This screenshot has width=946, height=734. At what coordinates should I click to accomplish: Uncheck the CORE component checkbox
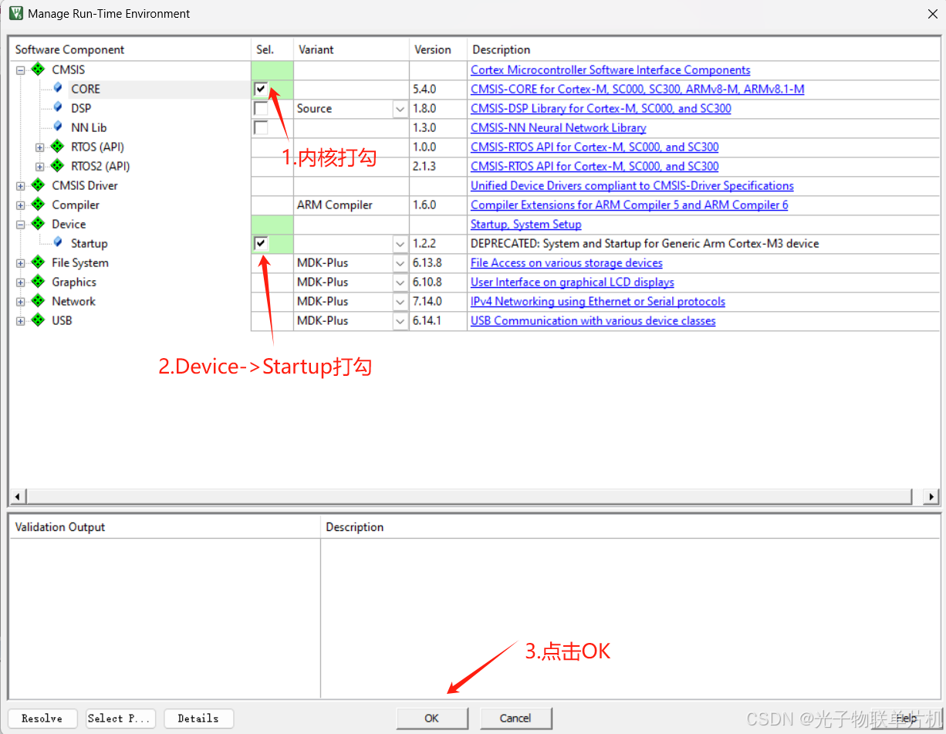point(261,89)
